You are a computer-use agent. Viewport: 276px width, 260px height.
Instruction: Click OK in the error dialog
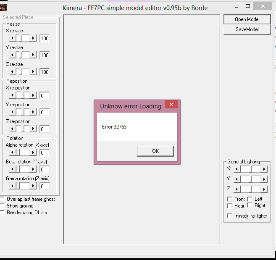click(x=155, y=151)
